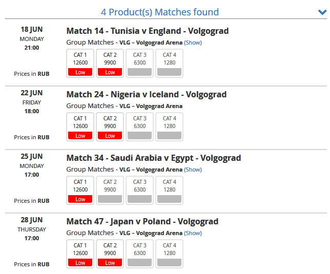The width and height of the screenshot is (330, 274).
Task: Click Show link for Match 34 venue
Action: tap(193, 170)
